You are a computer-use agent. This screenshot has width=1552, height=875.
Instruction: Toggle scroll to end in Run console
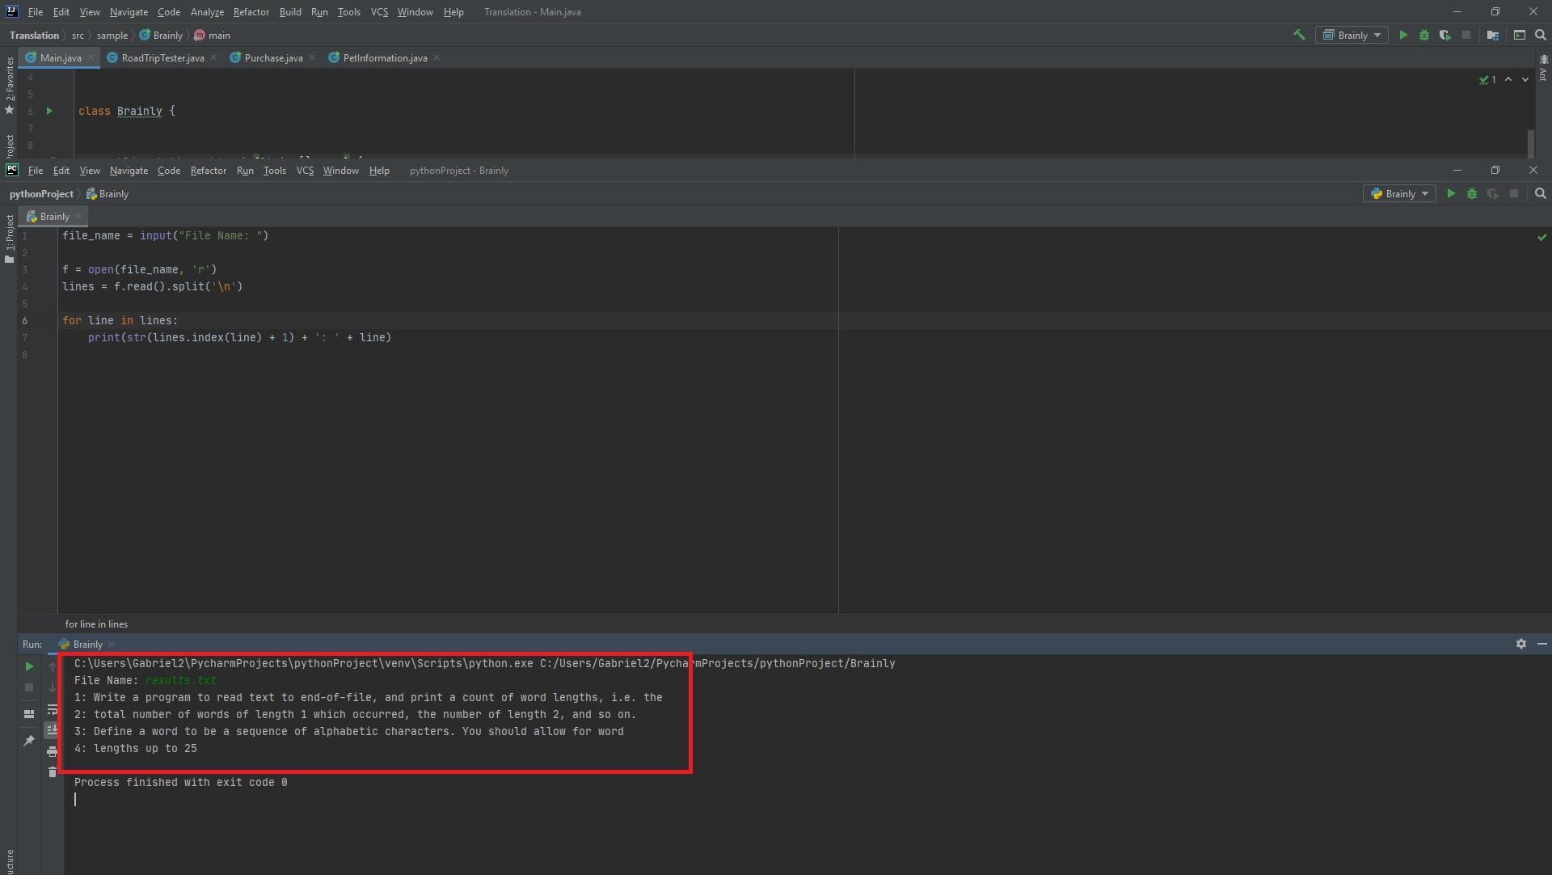click(53, 730)
